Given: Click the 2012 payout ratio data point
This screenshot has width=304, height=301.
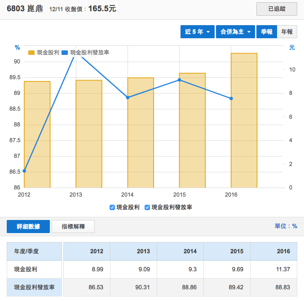Looking at the screenshot, I should (x=24, y=171).
